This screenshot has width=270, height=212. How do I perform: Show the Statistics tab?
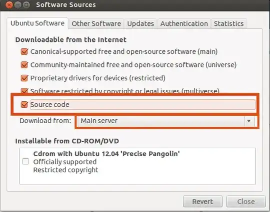(x=228, y=23)
